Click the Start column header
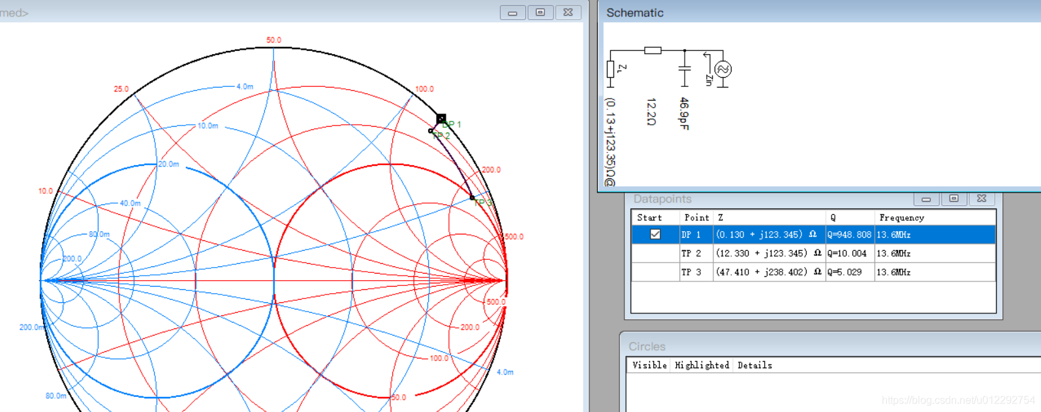This screenshot has width=1041, height=412. click(655, 217)
